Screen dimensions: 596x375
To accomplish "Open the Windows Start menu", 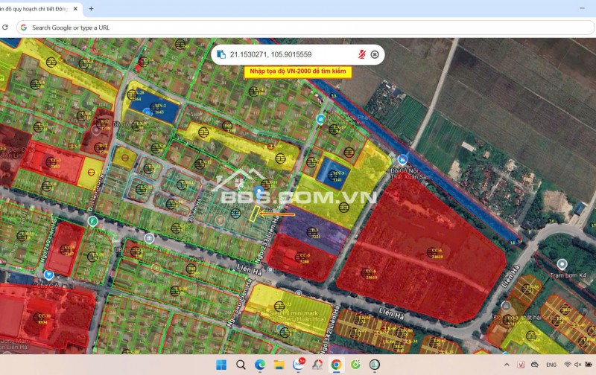I will [221, 365].
